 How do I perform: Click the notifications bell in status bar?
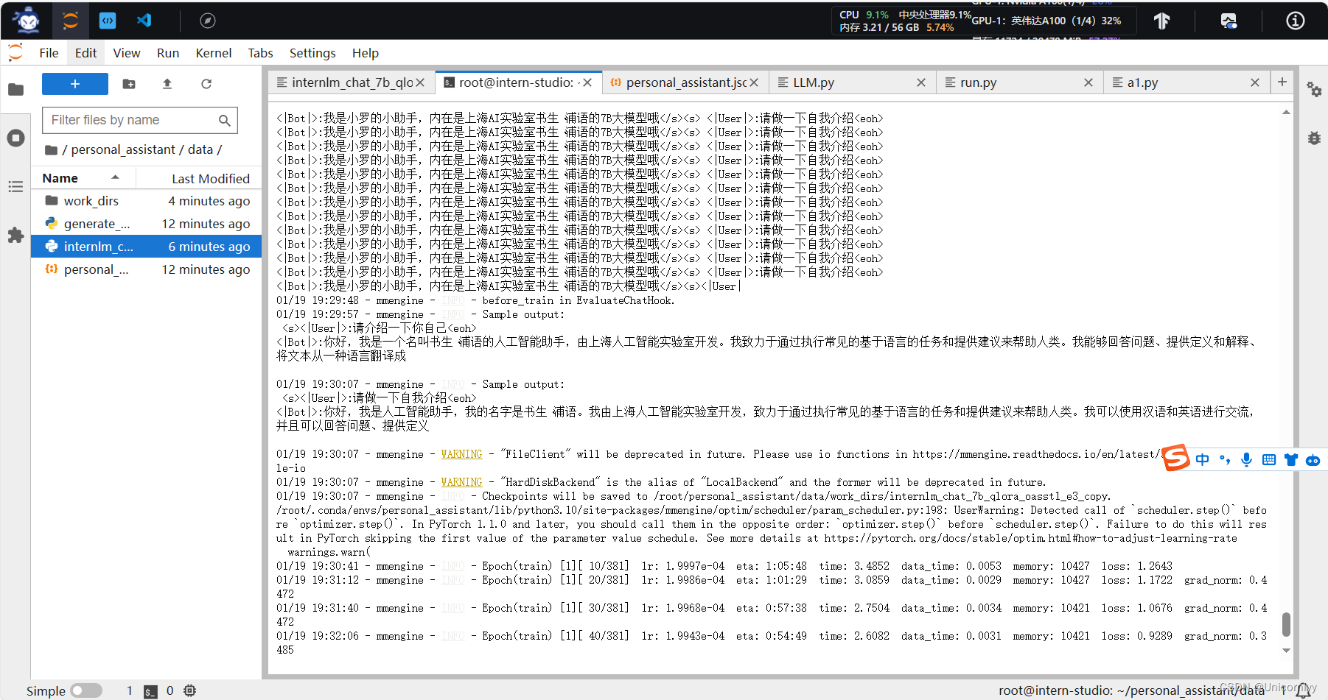[1303, 690]
